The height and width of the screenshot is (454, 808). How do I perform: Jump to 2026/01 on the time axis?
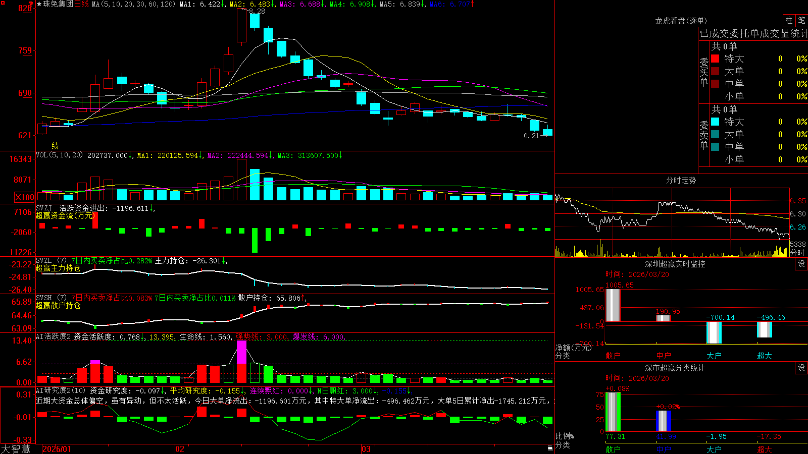pyautogui.click(x=57, y=449)
